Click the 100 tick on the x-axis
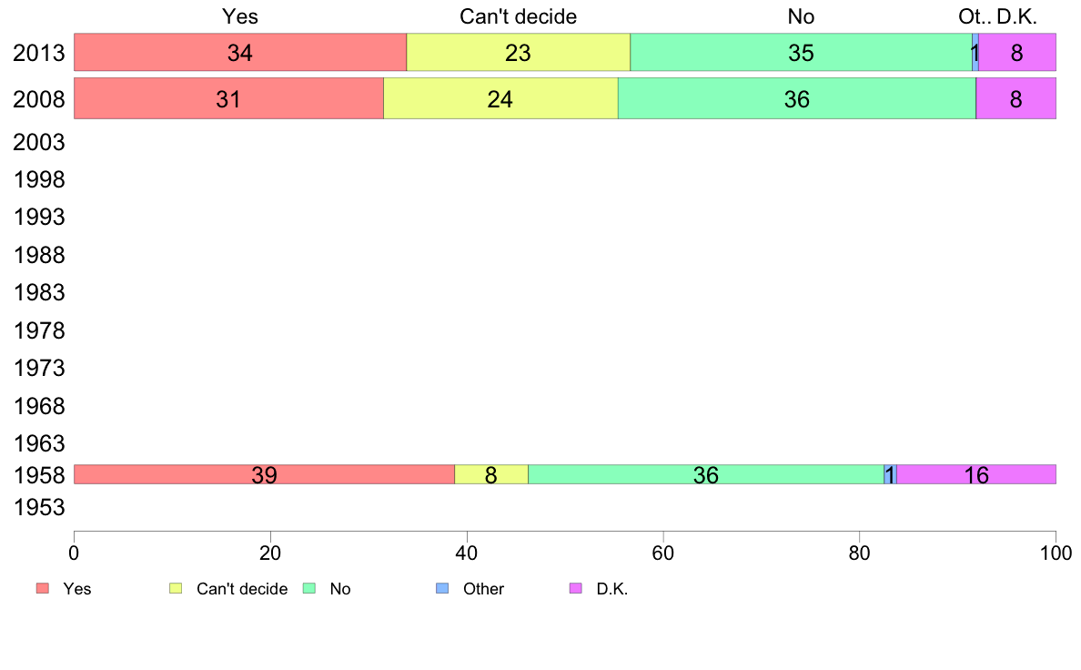This screenshot has width=1081, height=670. (x=1056, y=553)
